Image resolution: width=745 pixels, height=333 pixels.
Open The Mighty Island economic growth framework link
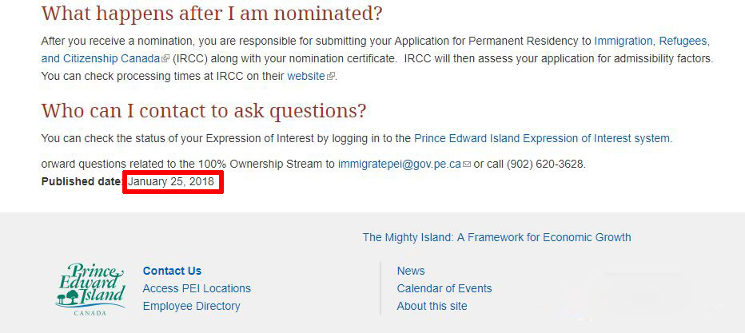tap(496, 237)
